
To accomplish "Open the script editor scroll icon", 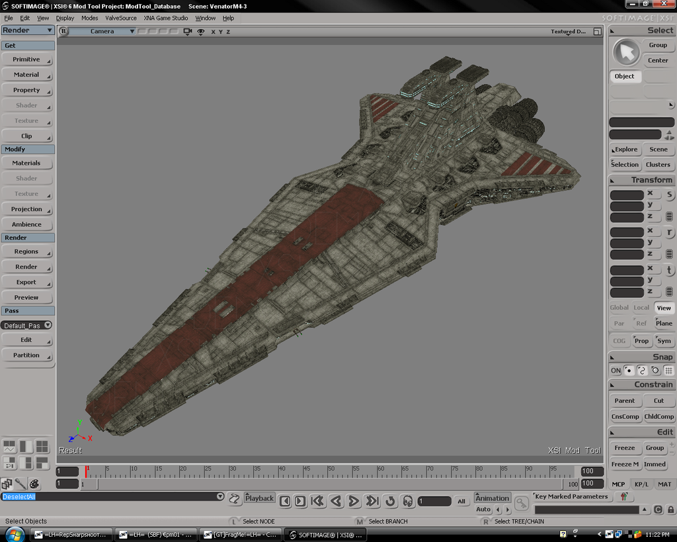I will point(234,499).
